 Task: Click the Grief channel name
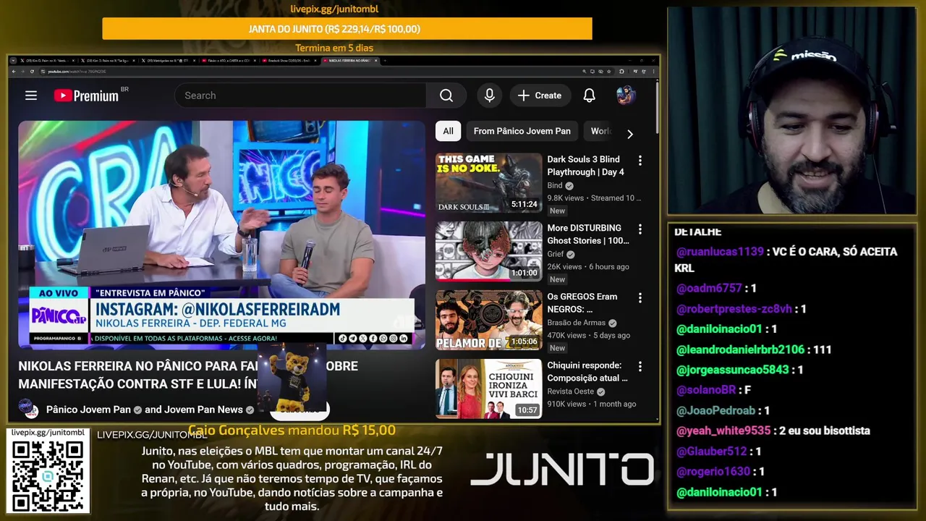tap(556, 254)
